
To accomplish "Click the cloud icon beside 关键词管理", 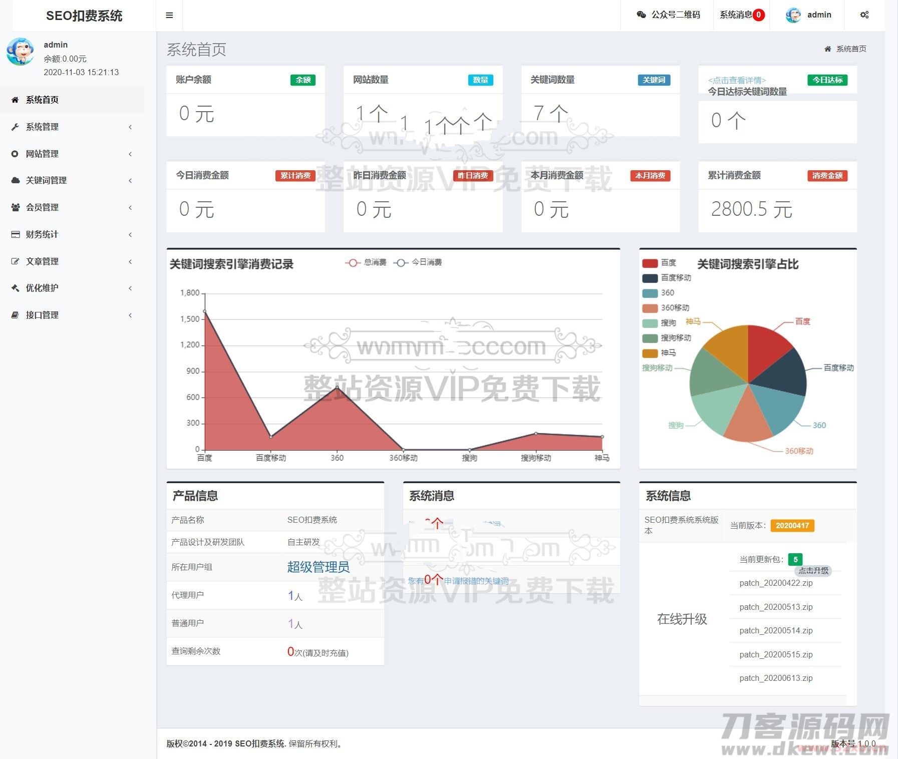I will tap(15, 180).
